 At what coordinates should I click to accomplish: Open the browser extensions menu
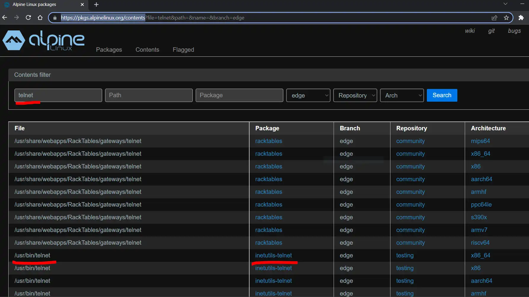tap(521, 18)
